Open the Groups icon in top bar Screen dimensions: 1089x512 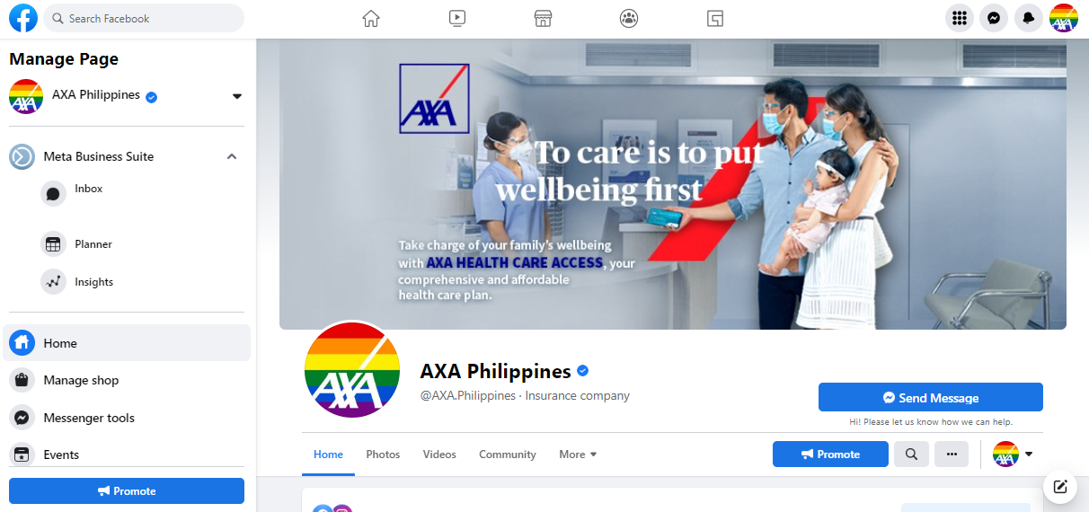(x=629, y=18)
